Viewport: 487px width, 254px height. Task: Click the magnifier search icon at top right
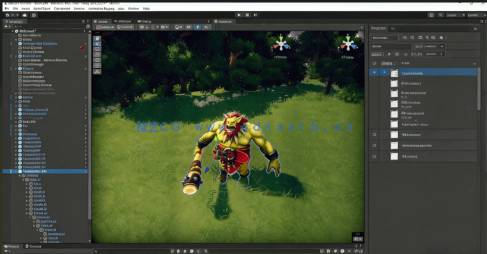440,15
